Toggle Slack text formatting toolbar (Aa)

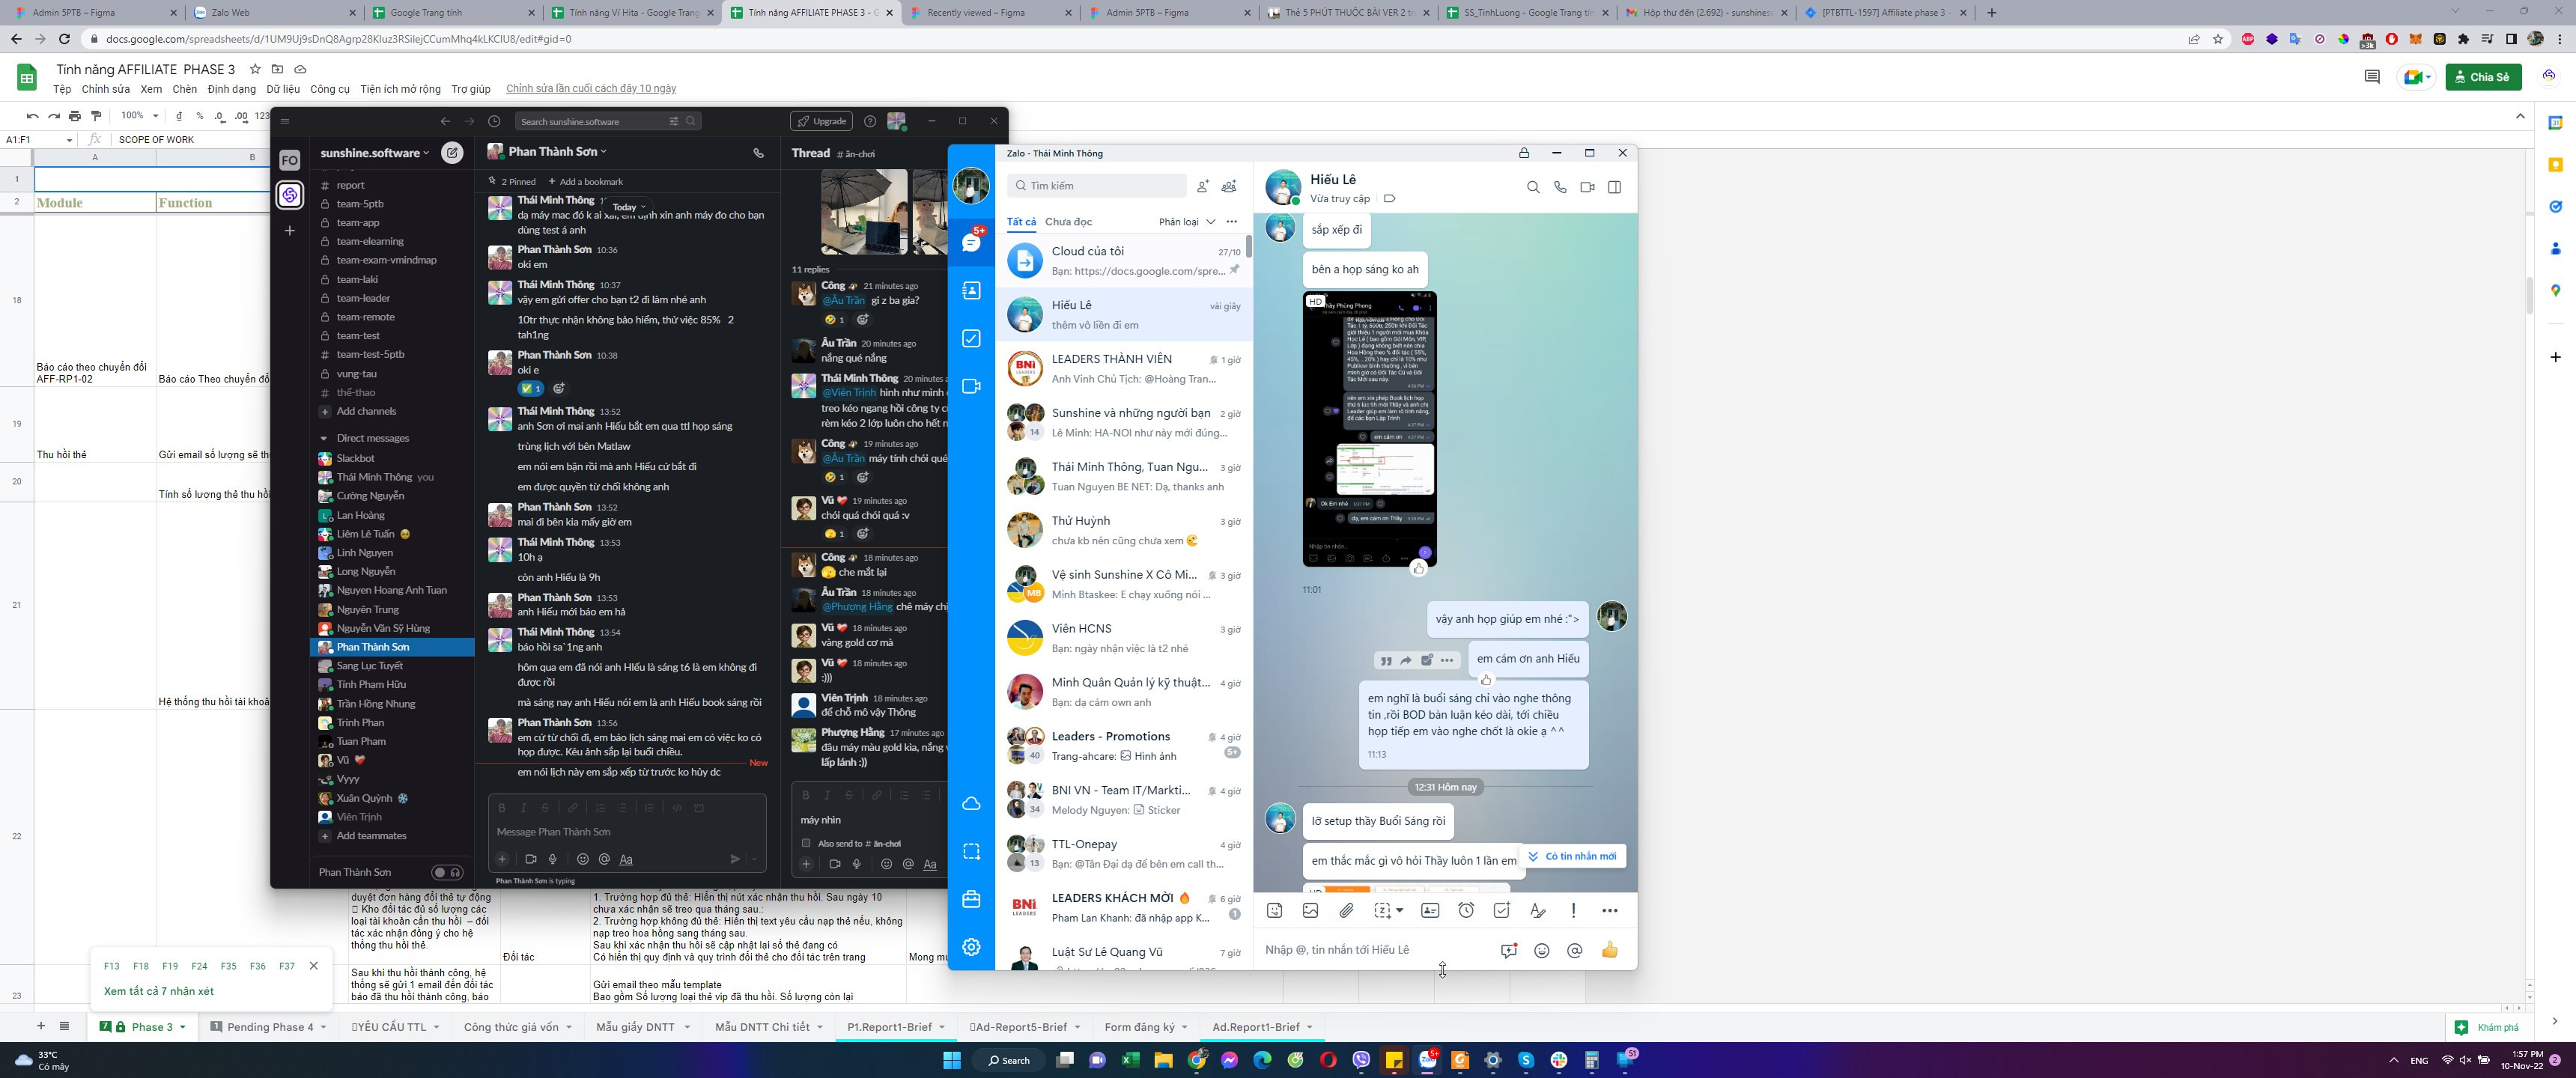click(x=626, y=859)
